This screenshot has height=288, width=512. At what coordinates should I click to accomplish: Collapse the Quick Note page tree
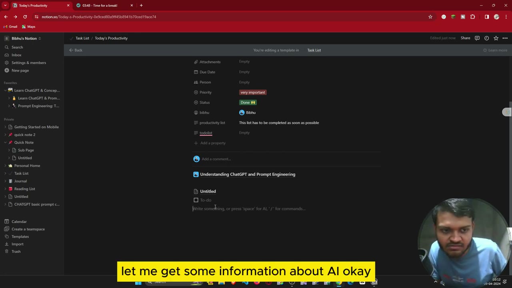5,142
